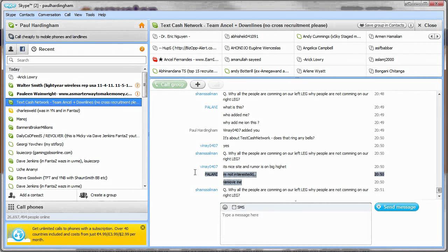Click the Recent notification badge
Viewport: 448px width, 252px height.
[x=142, y=49]
